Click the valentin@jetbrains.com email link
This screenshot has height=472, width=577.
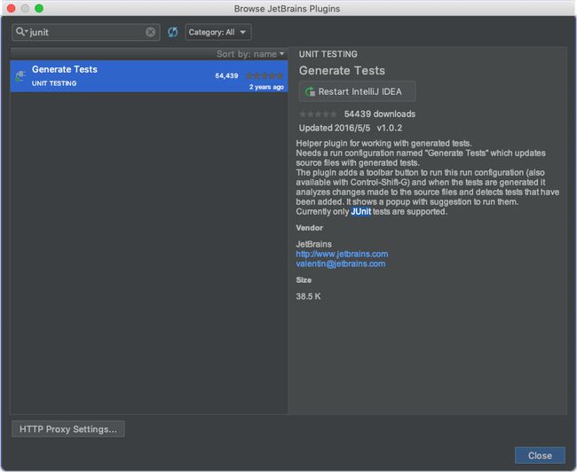tap(341, 264)
